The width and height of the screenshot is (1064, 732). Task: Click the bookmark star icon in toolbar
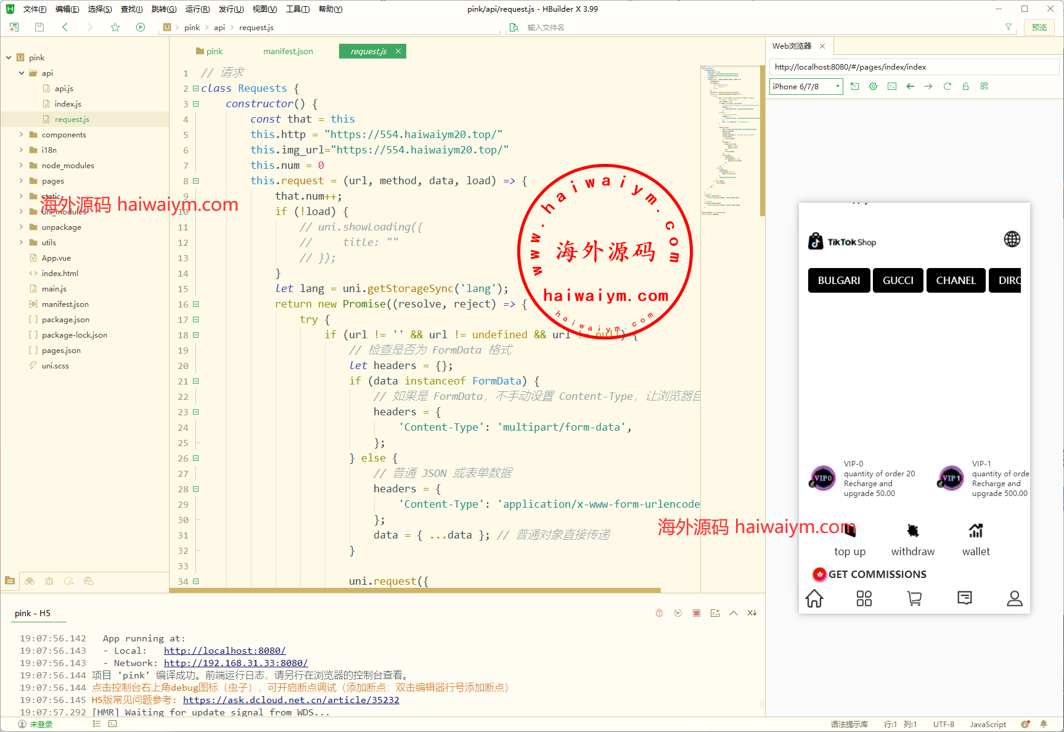pos(115,27)
